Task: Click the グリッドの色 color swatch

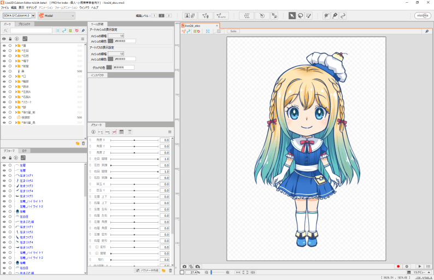Action: (x=109, y=68)
